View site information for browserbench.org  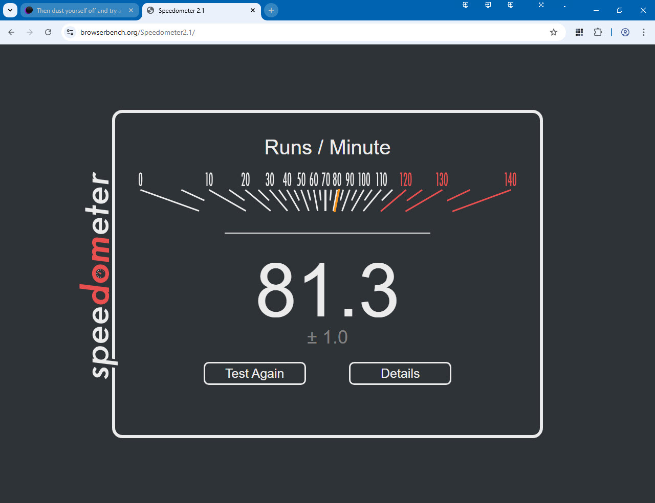click(71, 32)
